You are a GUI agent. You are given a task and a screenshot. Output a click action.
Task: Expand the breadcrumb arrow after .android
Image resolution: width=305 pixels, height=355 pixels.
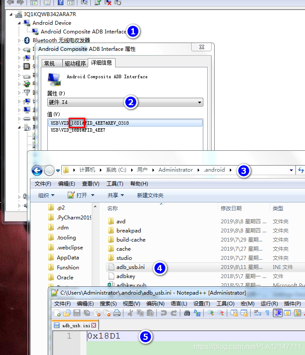point(231,170)
